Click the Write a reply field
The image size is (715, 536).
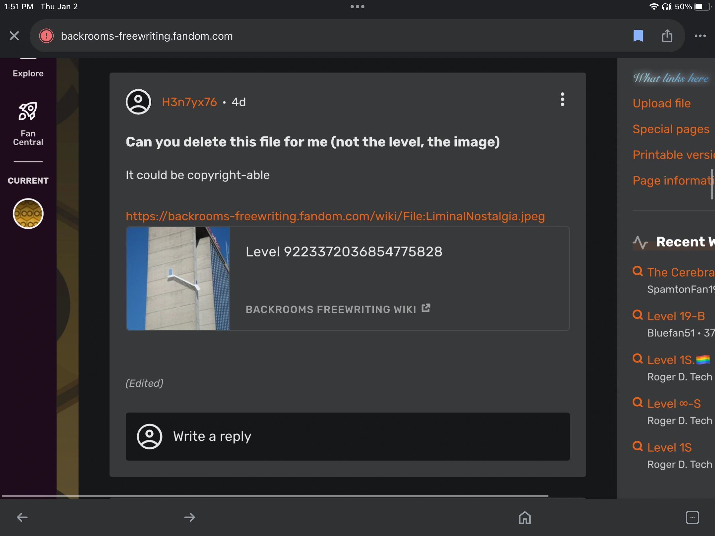(x=348, y=436)
